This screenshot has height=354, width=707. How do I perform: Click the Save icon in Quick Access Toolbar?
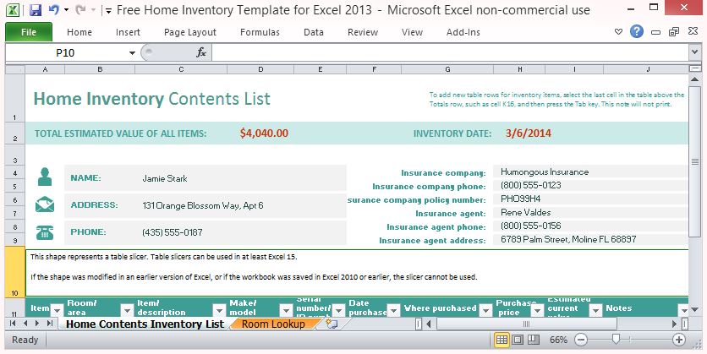coord(35,11)
